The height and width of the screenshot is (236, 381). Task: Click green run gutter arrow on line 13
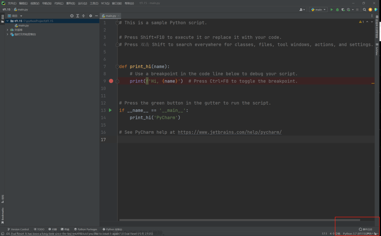click(x=110, y=110)
